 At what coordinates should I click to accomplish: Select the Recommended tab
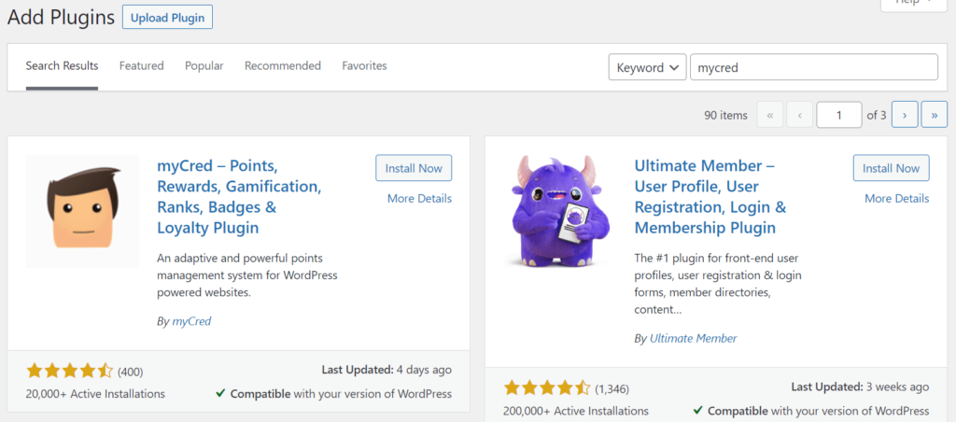click(283, 66)
